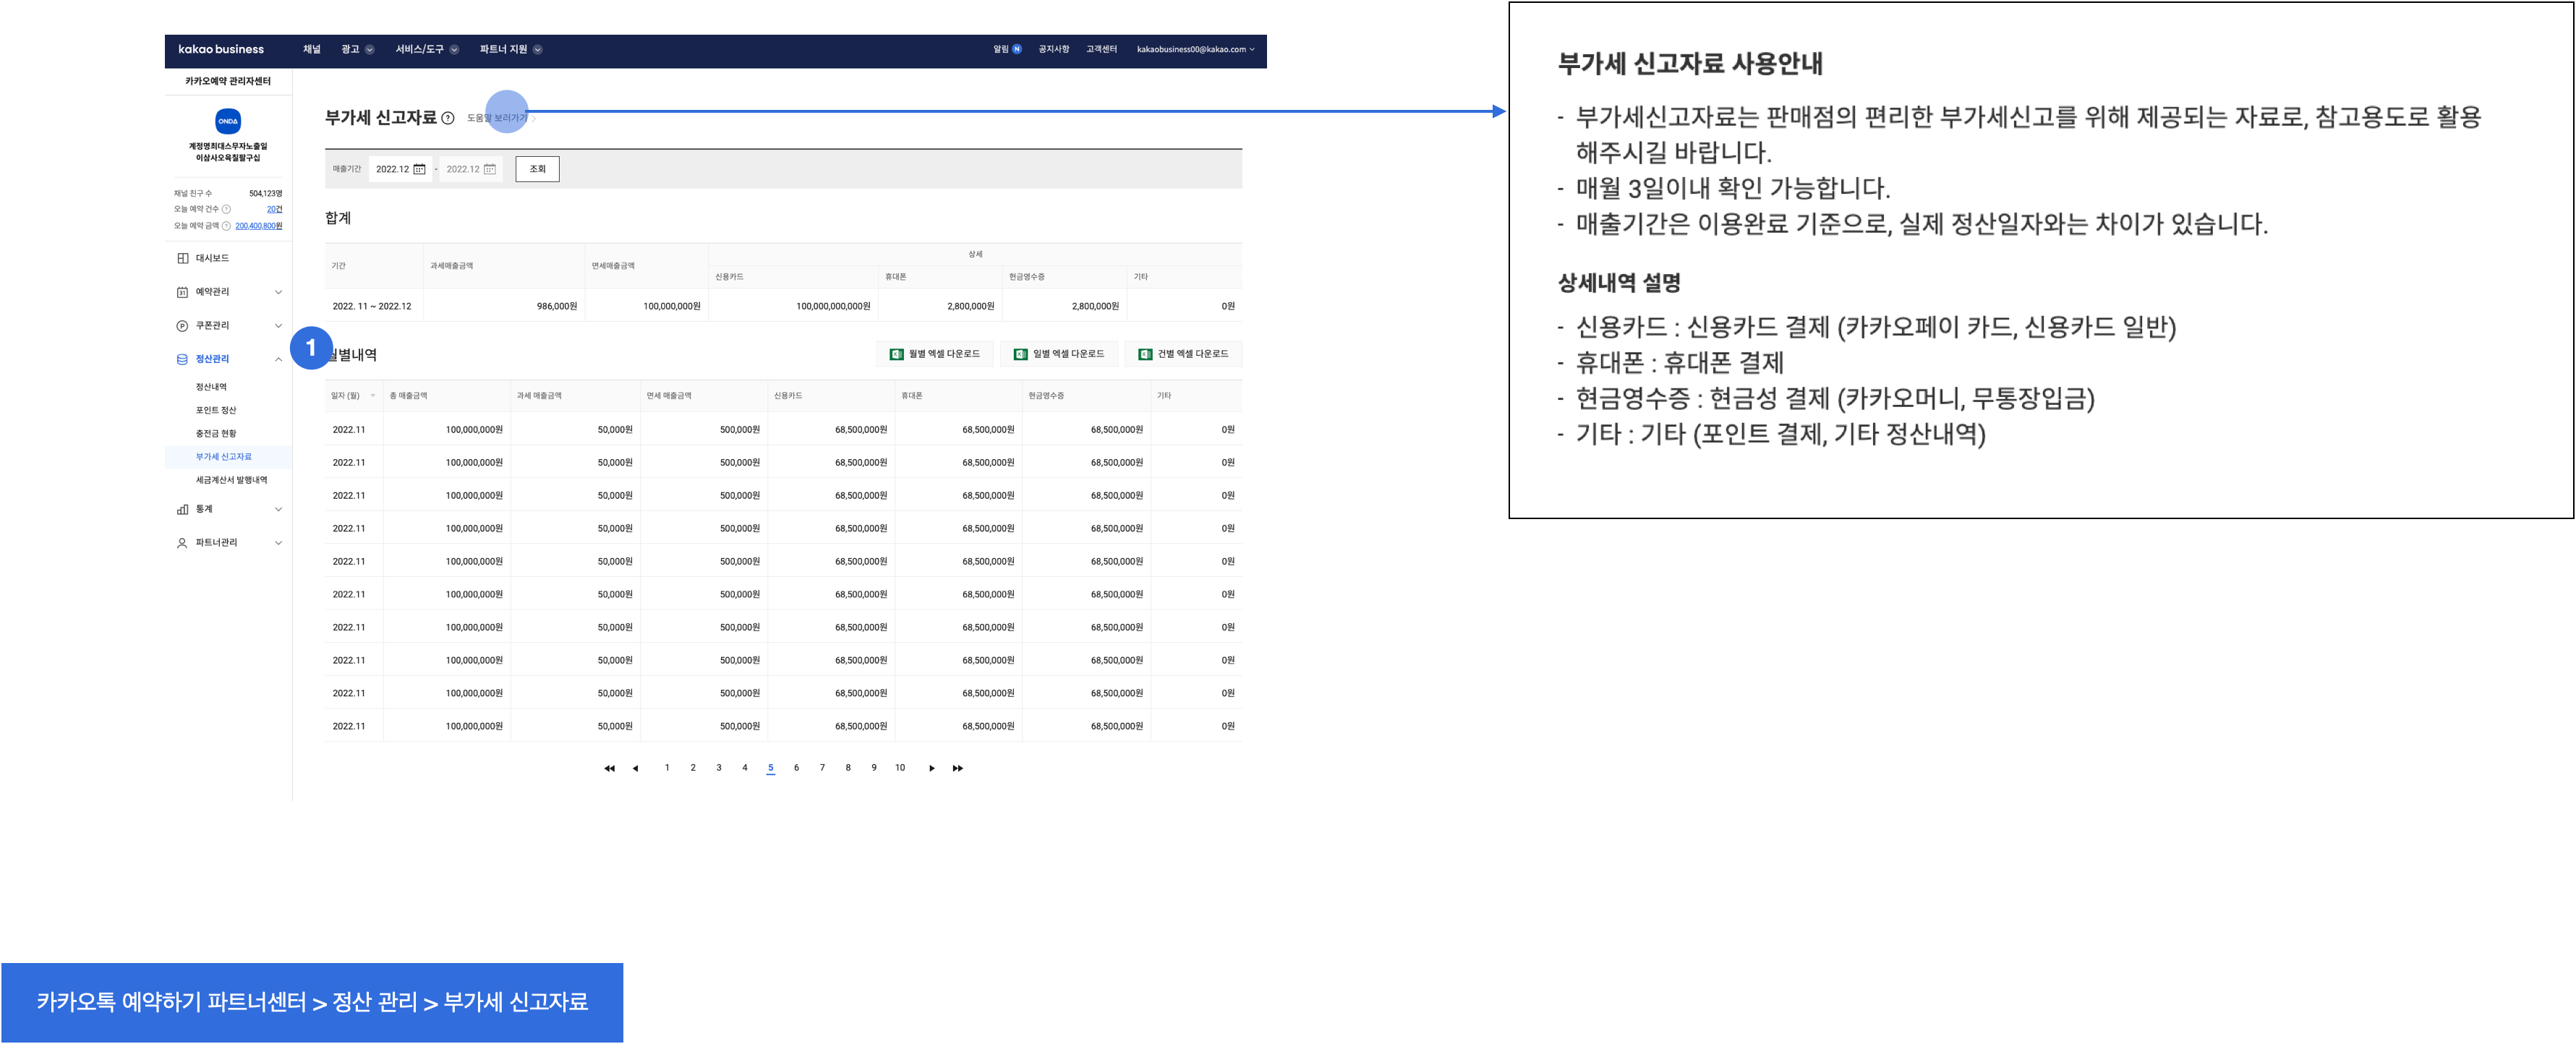Open end date calendar icon
Image resolution: width=2576 pixels, height=1044 pixels.
(x=489, y=169)
